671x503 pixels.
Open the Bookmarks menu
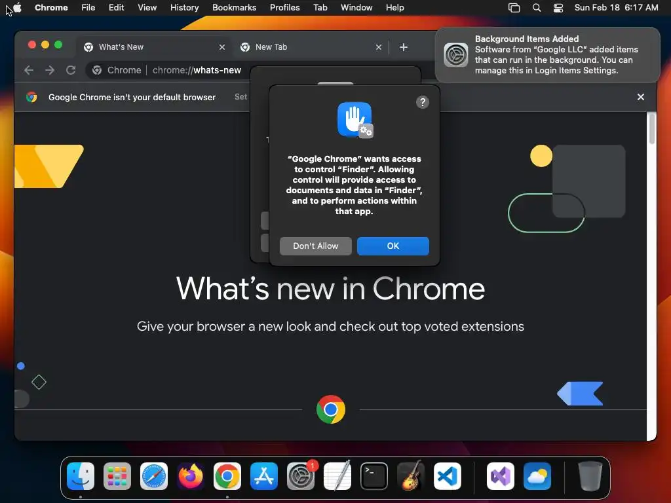click(x=235, y=8)
